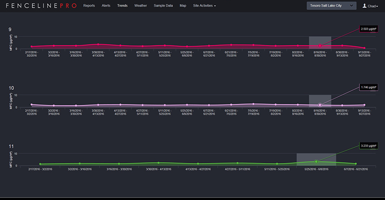Screen dimensions: 385x200
Task: Click chart 9 data point for 5/25/2016 - 6/8/2016
Action: (187, 46)
